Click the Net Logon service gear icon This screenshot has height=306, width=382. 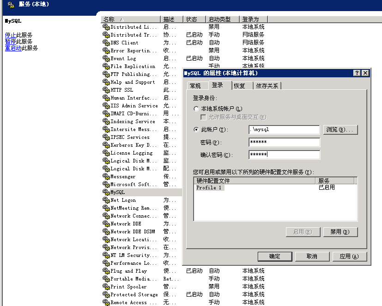106,200
